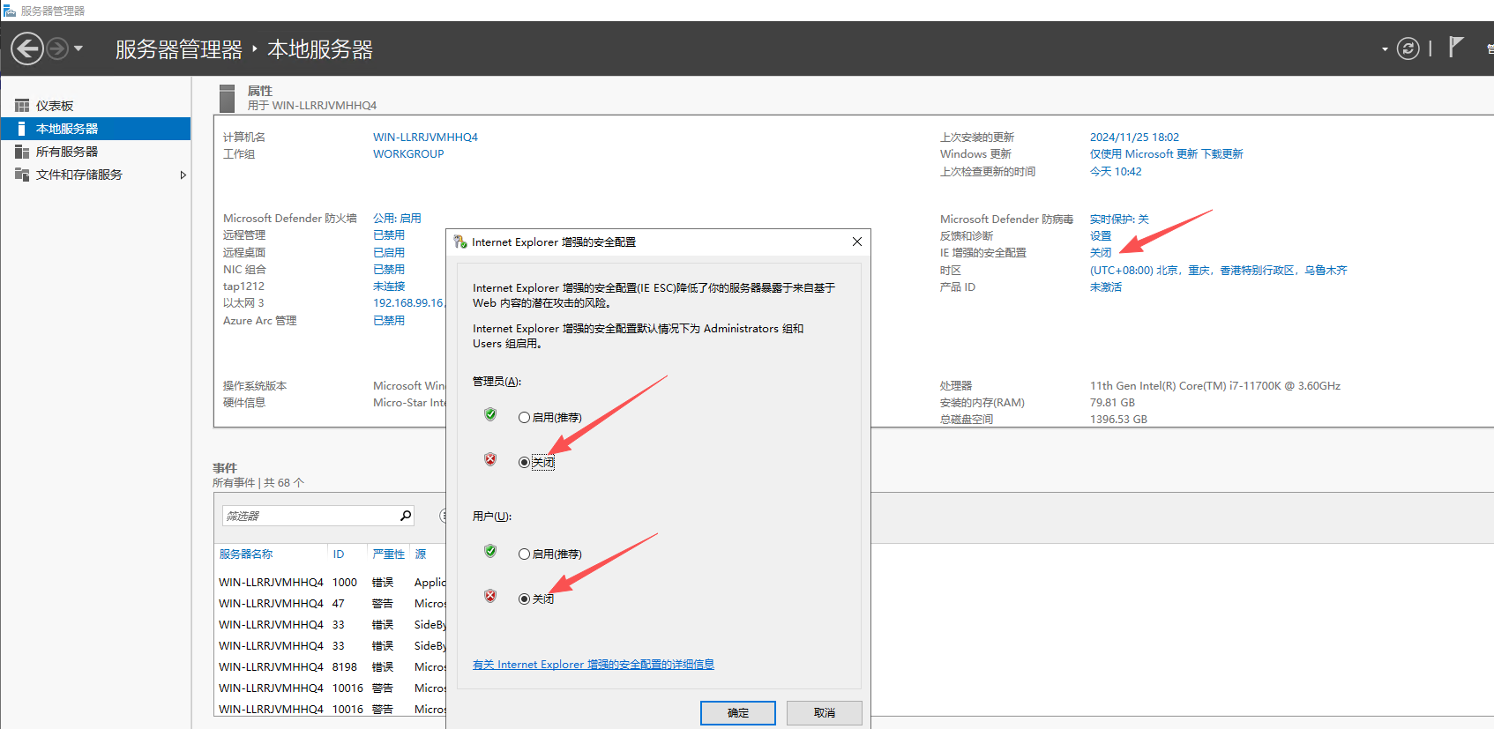
Task: Click 确定 to confirm the IE ESC settings
Action: [737, 712]
